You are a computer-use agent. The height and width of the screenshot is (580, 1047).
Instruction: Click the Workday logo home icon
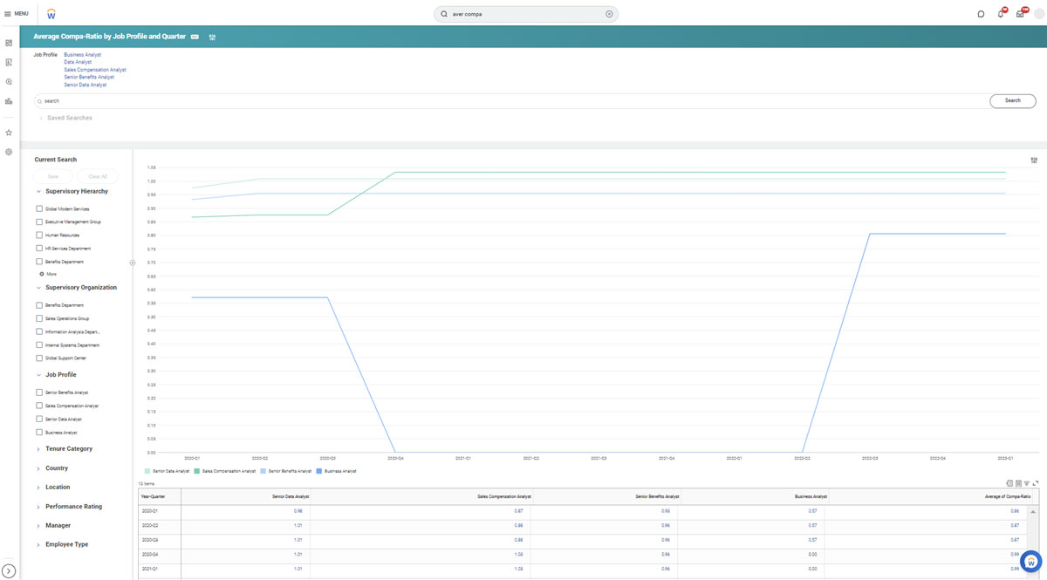(x=51, y=14)
